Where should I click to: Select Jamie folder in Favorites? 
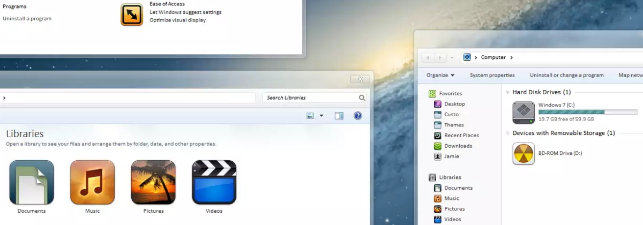pos(451,156)
